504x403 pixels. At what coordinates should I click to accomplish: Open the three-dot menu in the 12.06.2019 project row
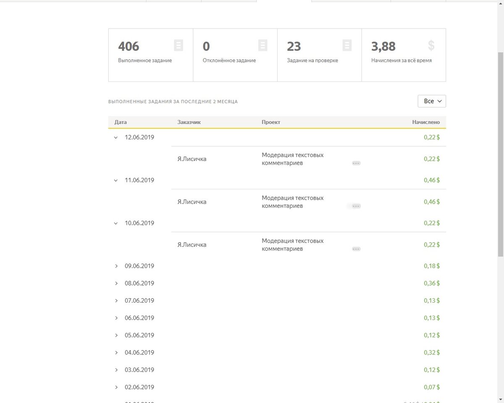click(x=356, y=163)
